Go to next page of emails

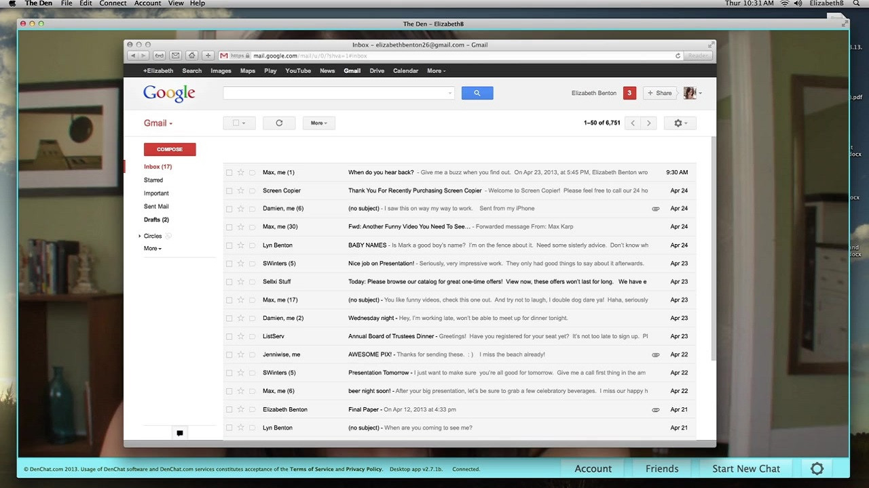(648, 123)
